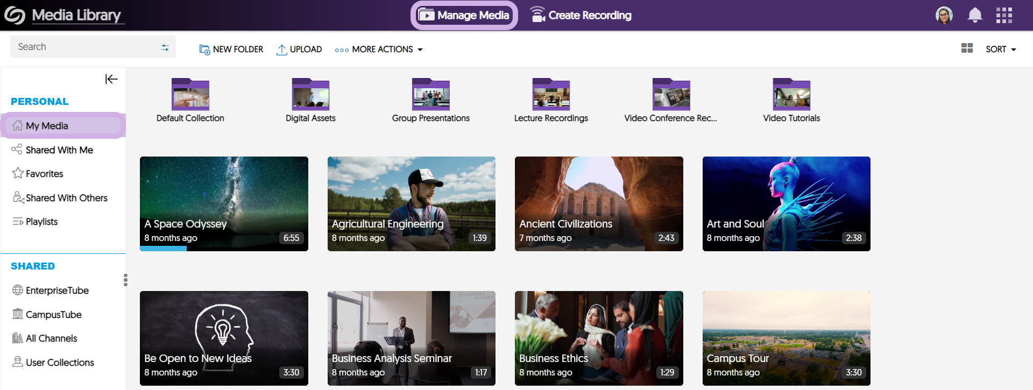The image size is (1033, 390).
Task: Click the search filter options icon
Action: [165, 47]
